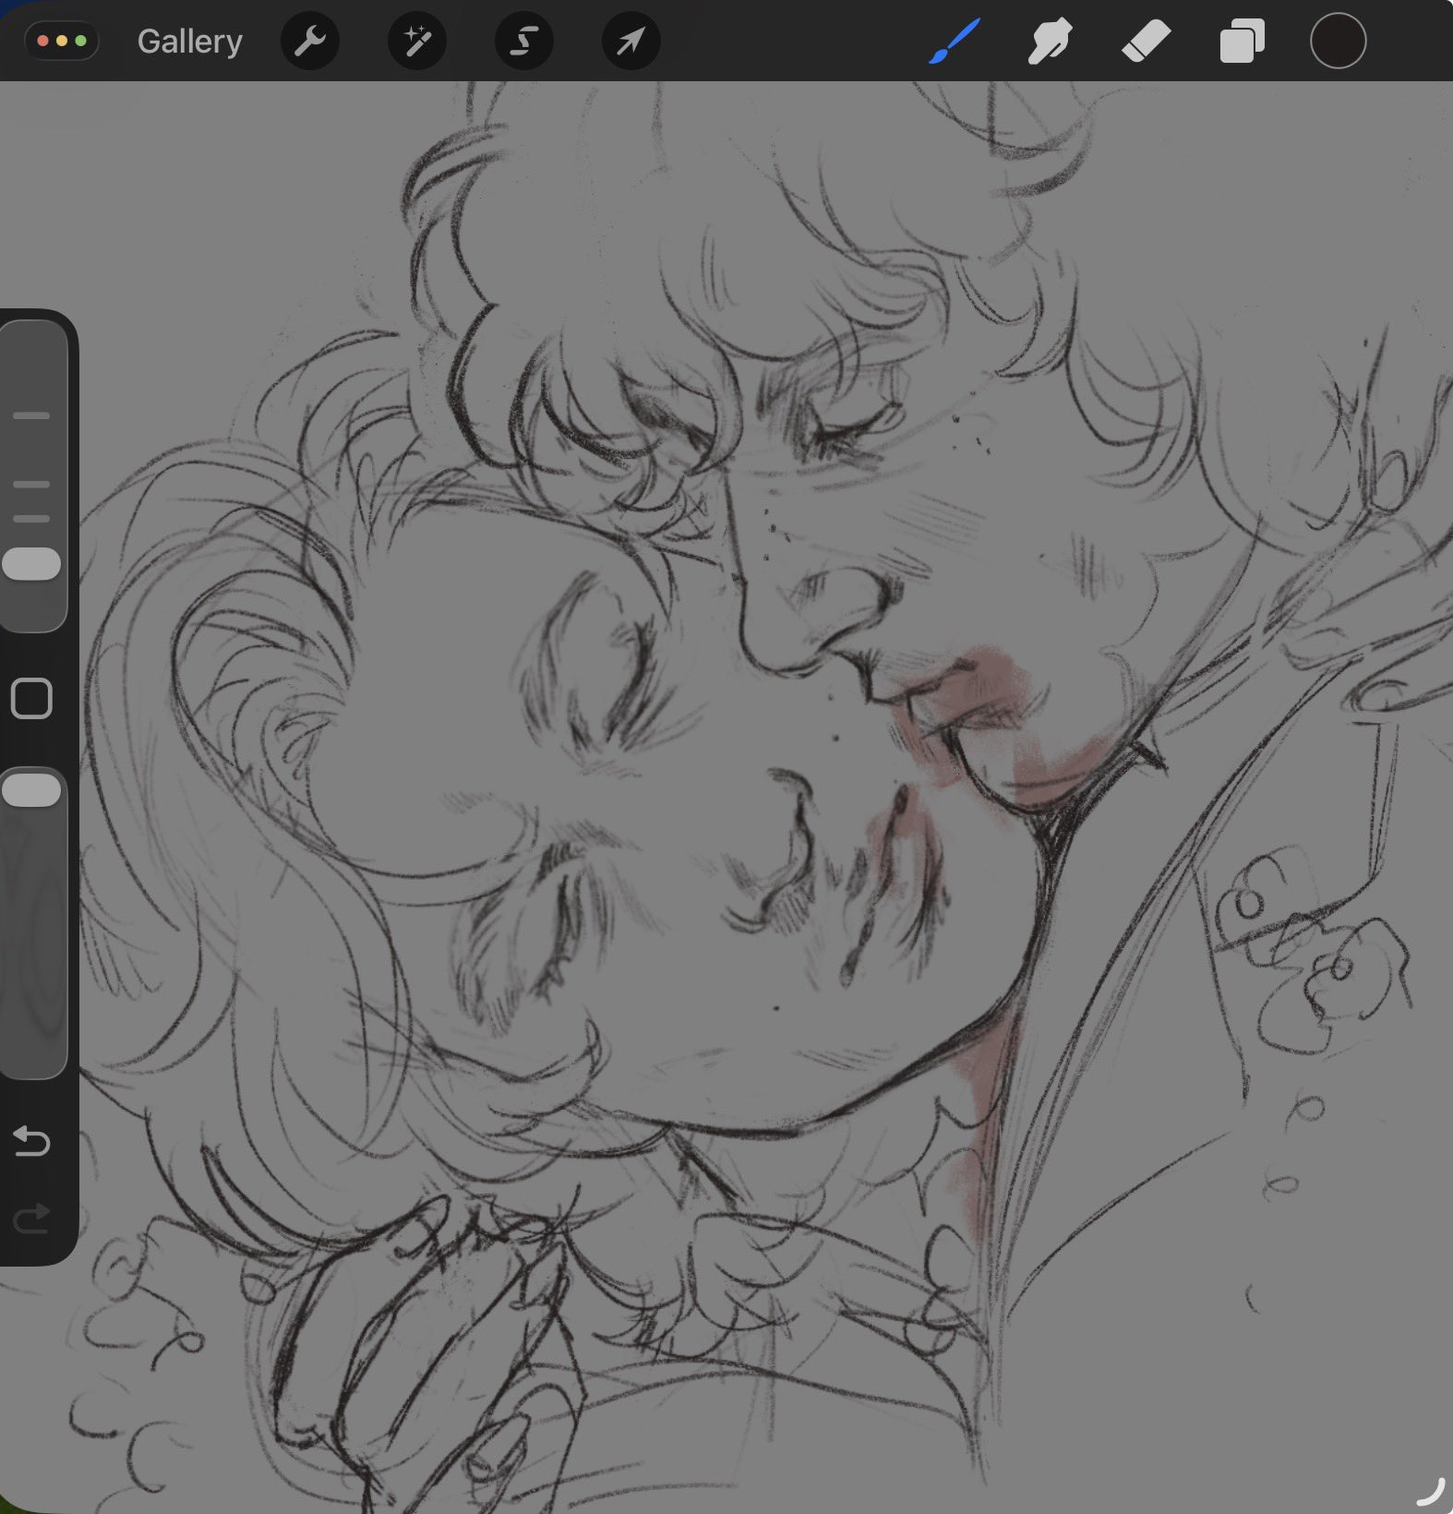Select the Transform arrow tool
The height and width of the screenshot is (1514, 1453).
630,42
